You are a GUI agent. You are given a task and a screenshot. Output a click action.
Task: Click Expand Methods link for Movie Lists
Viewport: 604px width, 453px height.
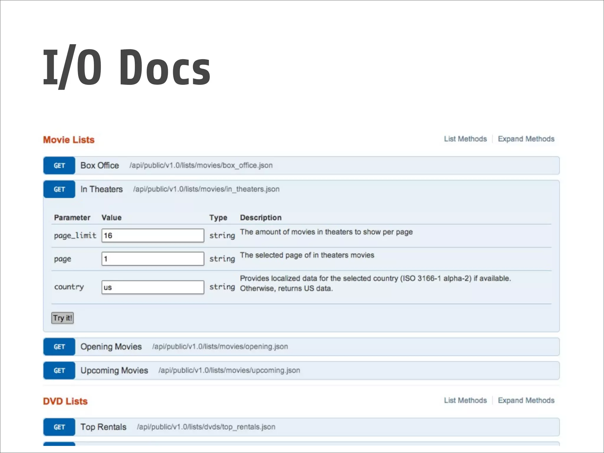coord(526,139)
